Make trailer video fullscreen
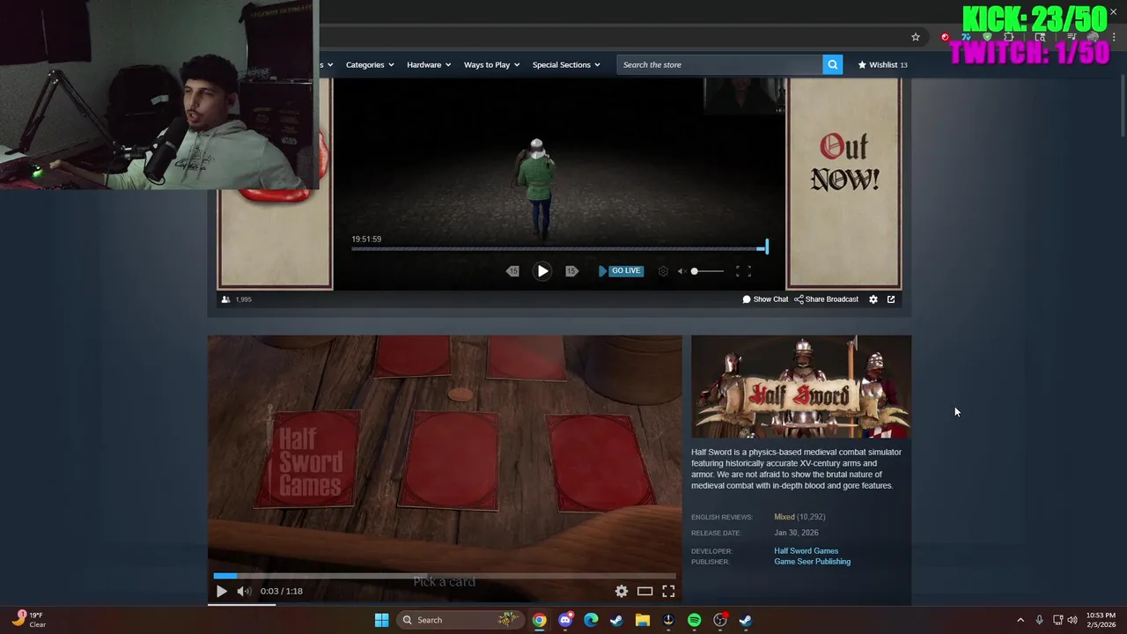 [668, 592]
